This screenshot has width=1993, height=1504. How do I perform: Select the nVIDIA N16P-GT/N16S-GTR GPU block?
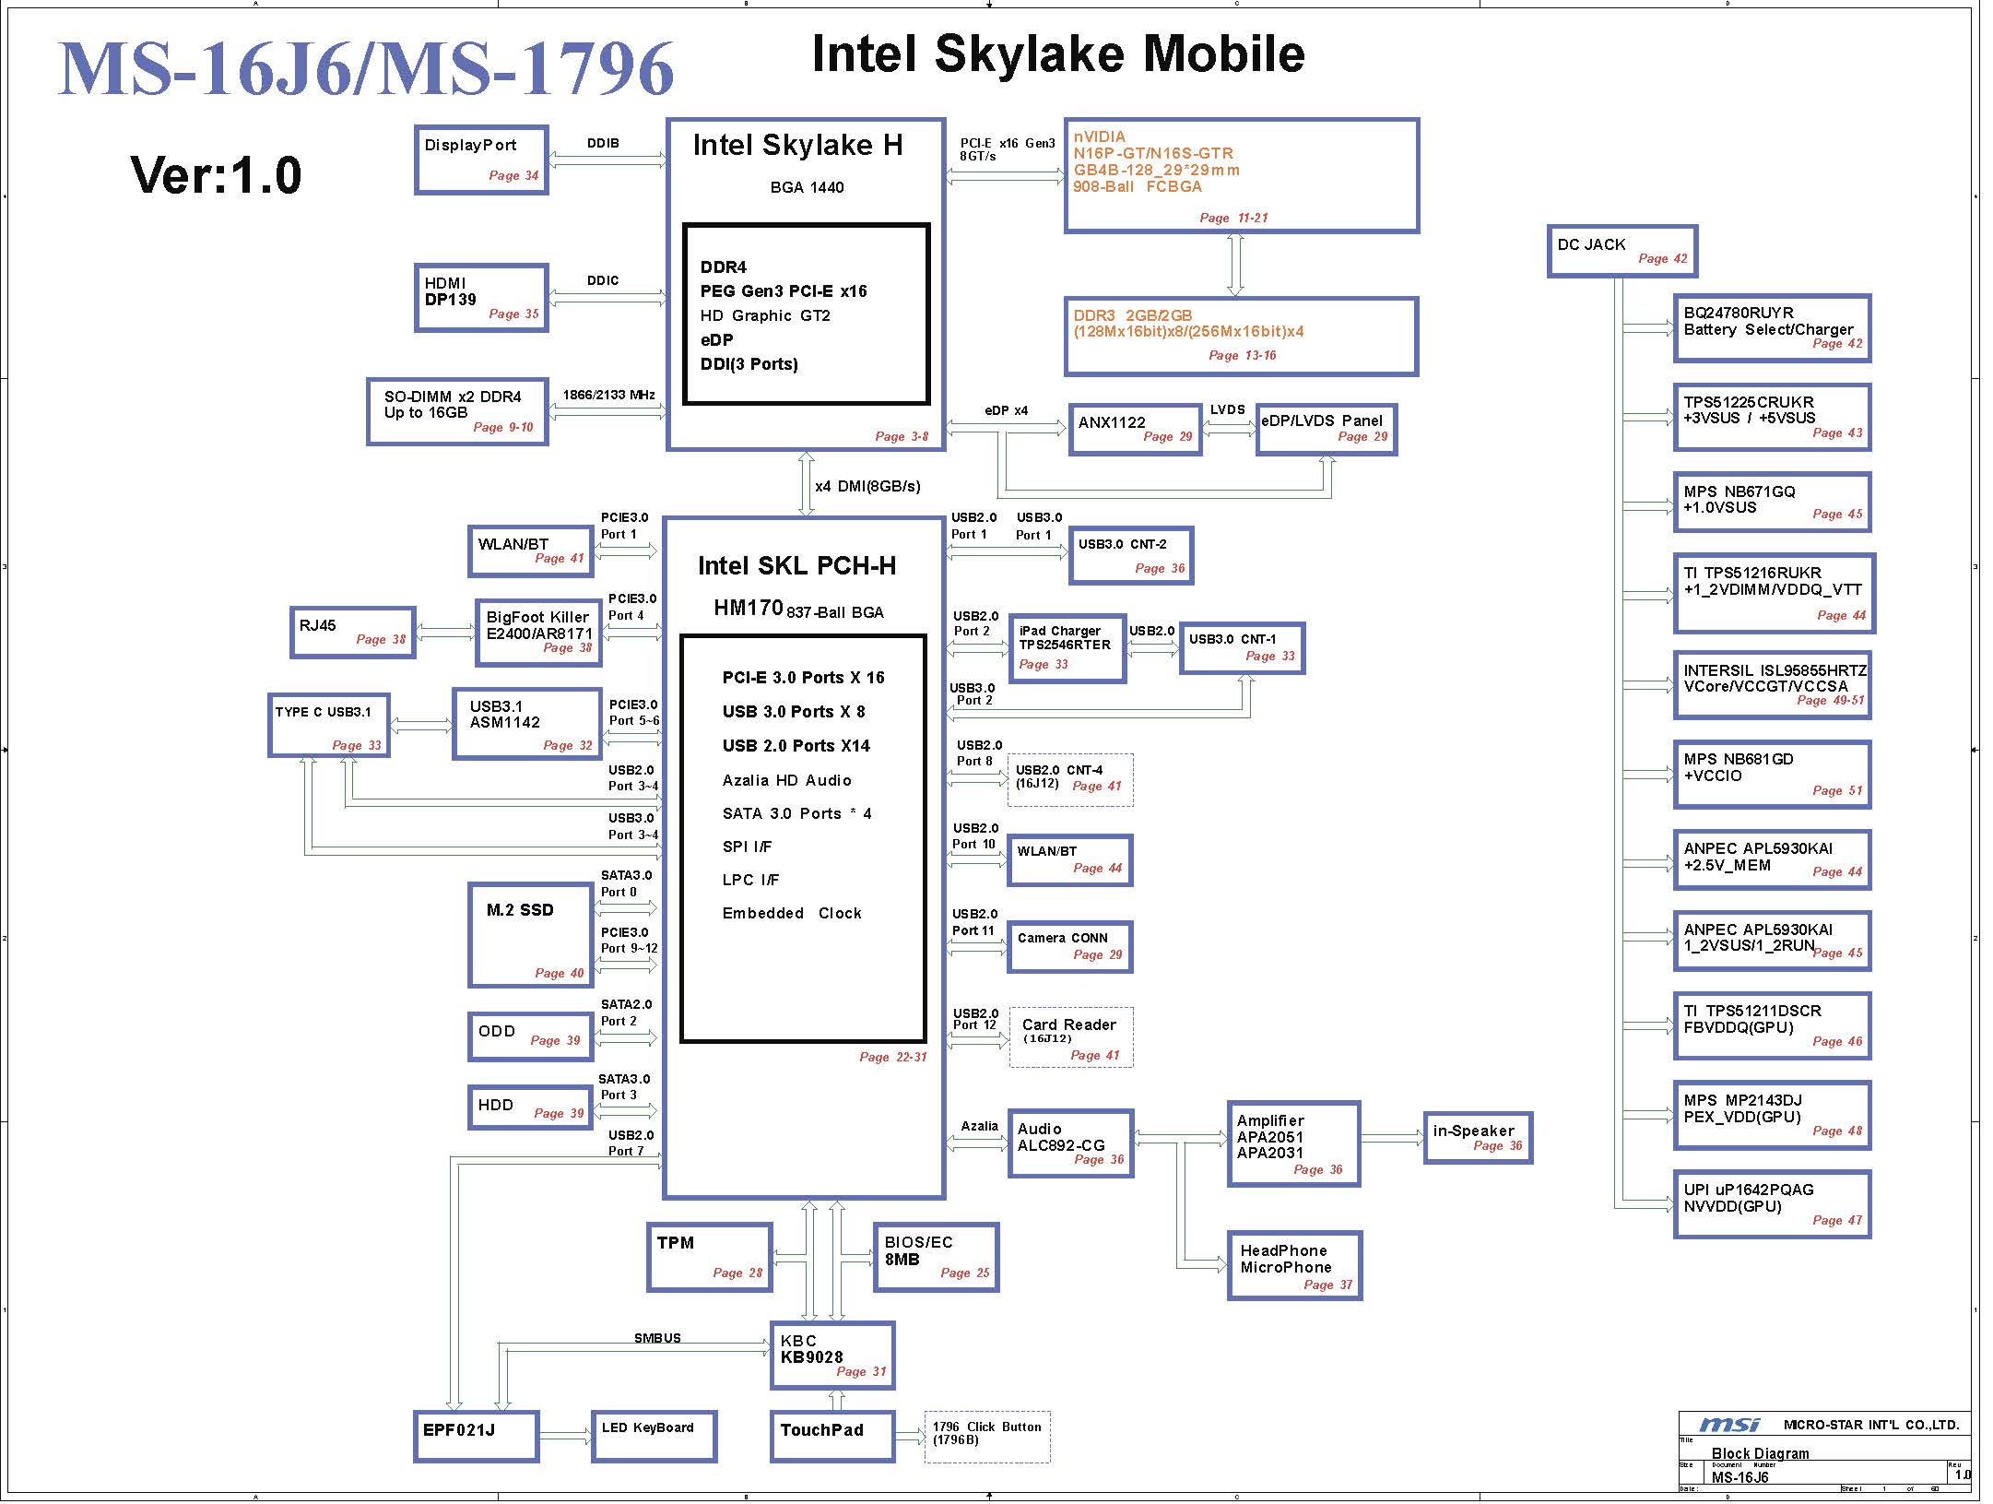tap(1241, 175)
